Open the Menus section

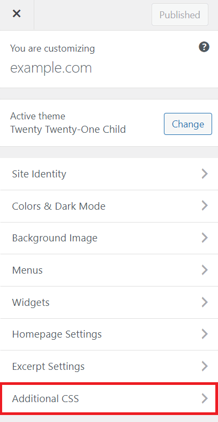tap(109, 270)
